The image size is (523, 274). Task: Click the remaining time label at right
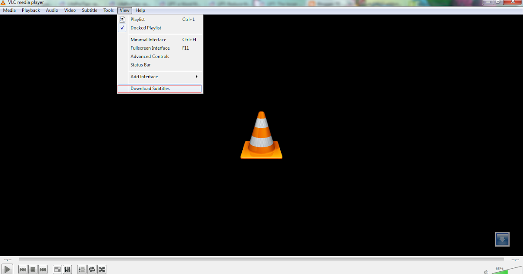point(514,259)
